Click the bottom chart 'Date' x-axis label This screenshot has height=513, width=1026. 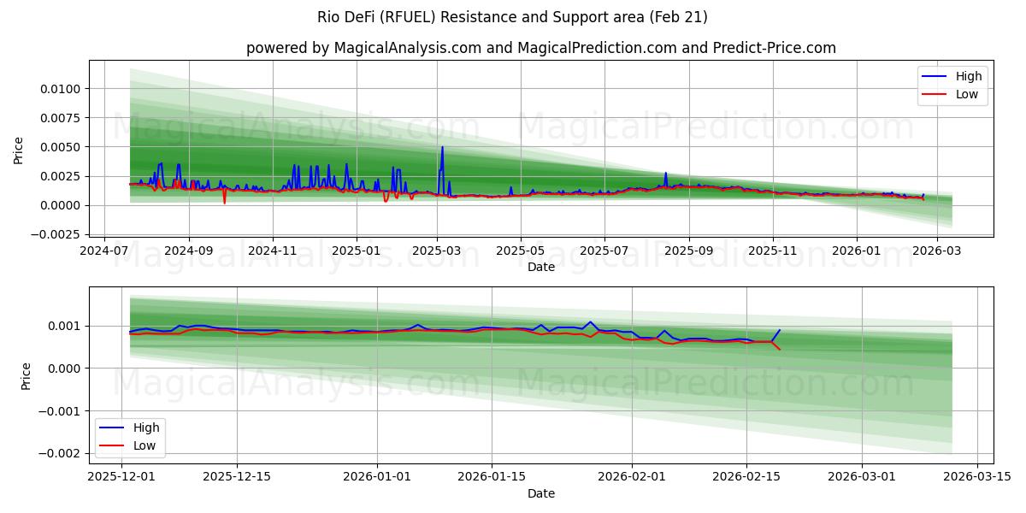pos(541,493)
